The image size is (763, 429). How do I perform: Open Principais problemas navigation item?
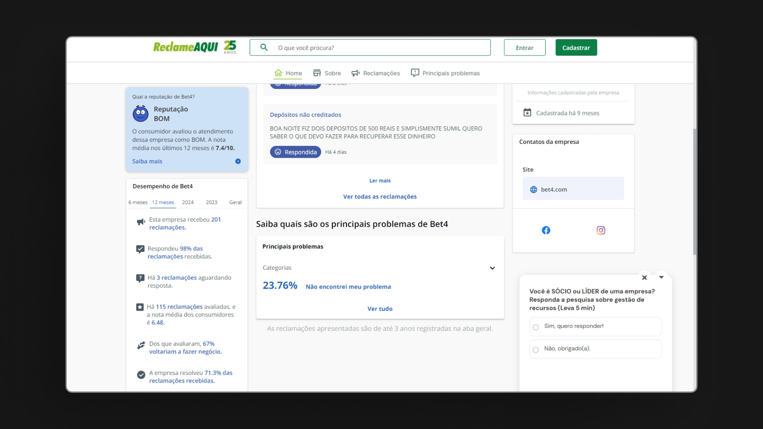[445, 73]
